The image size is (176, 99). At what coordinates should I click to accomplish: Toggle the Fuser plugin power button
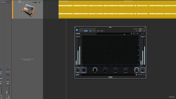[77, 30]
